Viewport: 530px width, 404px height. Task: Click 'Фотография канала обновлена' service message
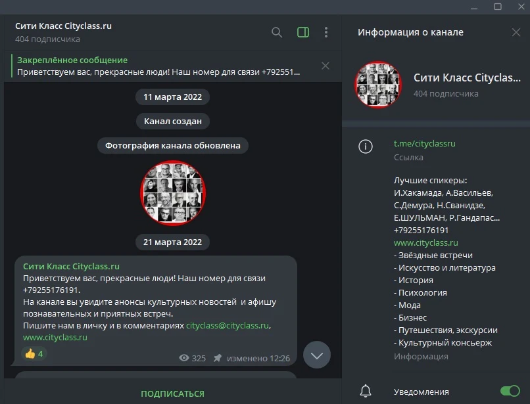click(x=173, y=146)
